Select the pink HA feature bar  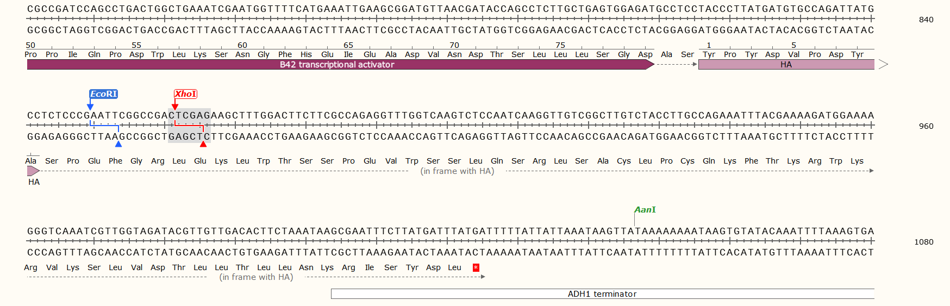pos(786,65)
